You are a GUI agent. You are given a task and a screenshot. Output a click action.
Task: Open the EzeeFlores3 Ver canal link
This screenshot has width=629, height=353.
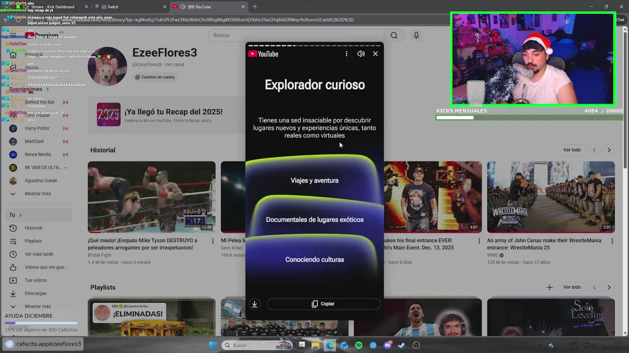(x=174, y=65)
